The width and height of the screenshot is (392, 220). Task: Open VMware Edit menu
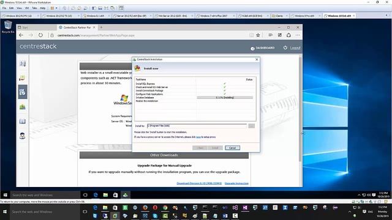(x=11, y=8)
